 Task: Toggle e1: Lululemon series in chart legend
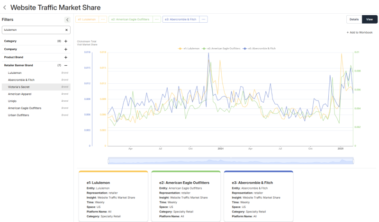point(189,48)
